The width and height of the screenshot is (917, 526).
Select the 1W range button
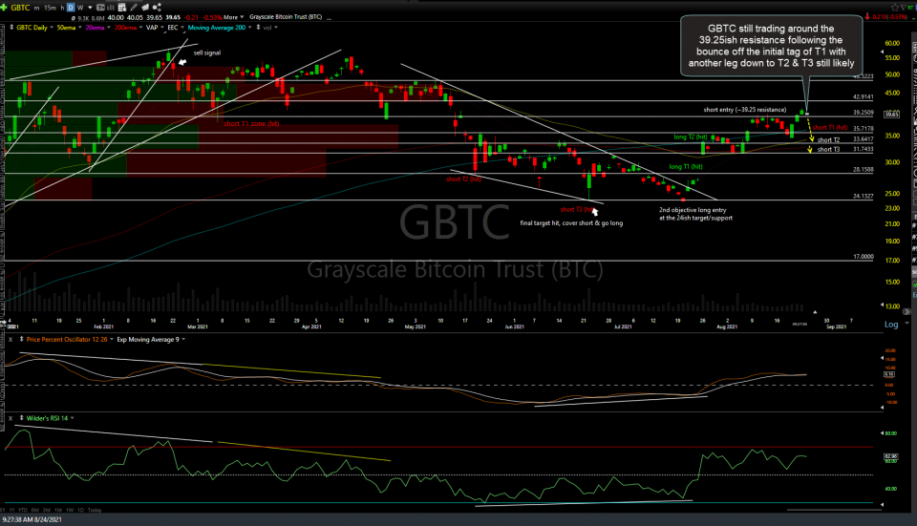70,510
